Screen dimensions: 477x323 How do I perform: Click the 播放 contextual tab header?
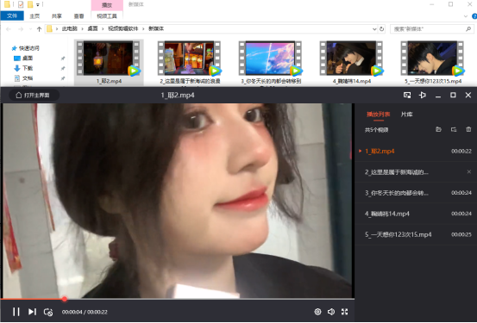[x=107, y=5]
